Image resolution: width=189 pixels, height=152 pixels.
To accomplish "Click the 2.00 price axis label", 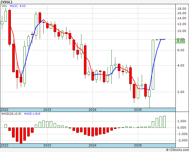I will tap(181, 92).
